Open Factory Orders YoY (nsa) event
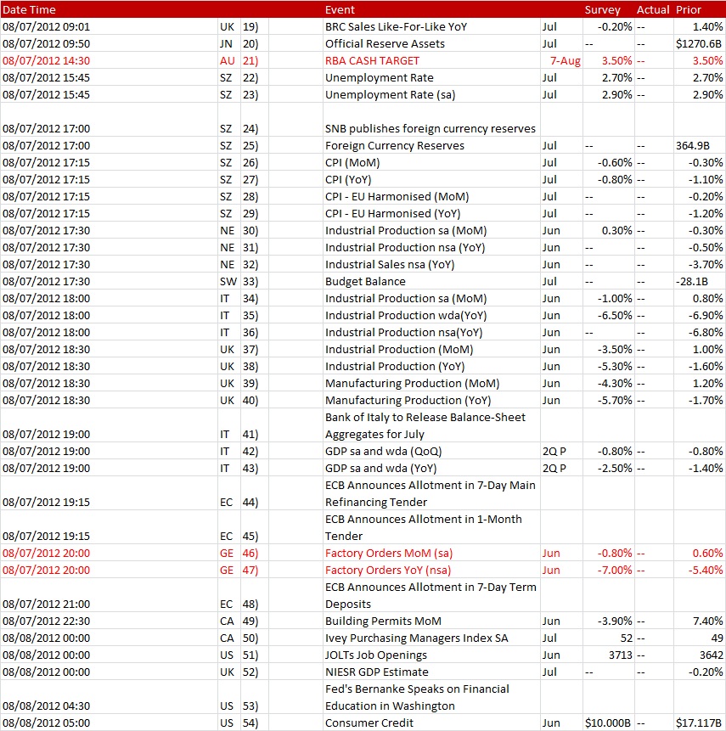Viewport: 726px width, 731px height. (386, 570)
